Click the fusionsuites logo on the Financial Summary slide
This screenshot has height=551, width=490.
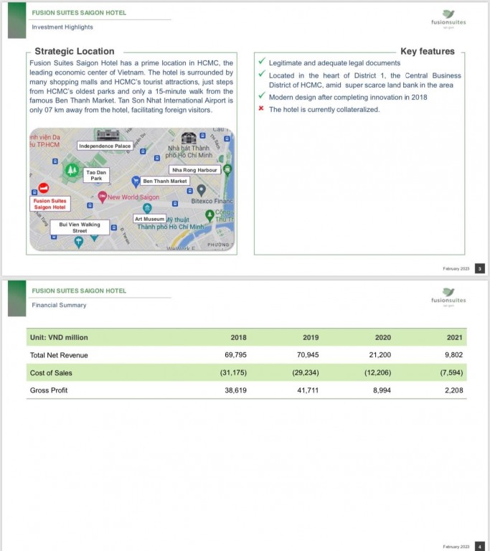click(448, 297)
